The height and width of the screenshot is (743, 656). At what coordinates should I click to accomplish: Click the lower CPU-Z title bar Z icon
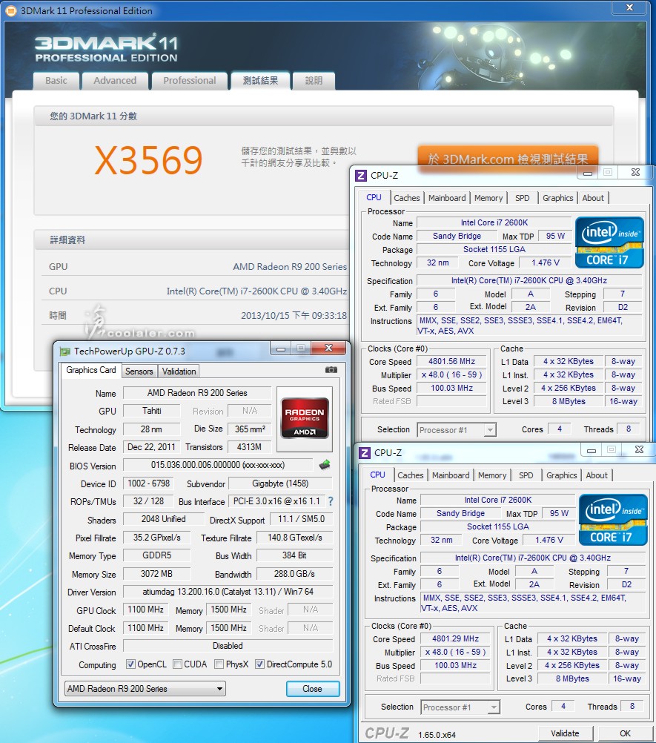pyautogui.click(x=364, y=453)
